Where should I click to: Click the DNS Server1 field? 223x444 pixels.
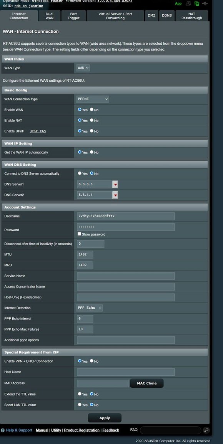point(95,185)
